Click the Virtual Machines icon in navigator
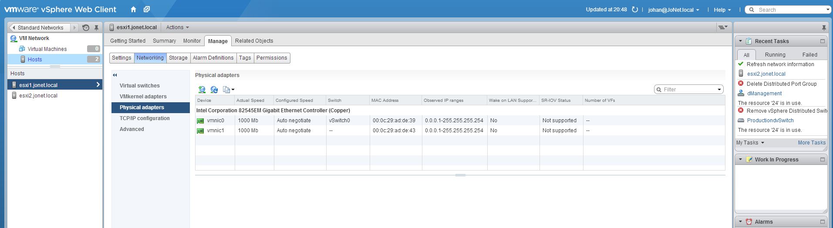 pos(22,49)
